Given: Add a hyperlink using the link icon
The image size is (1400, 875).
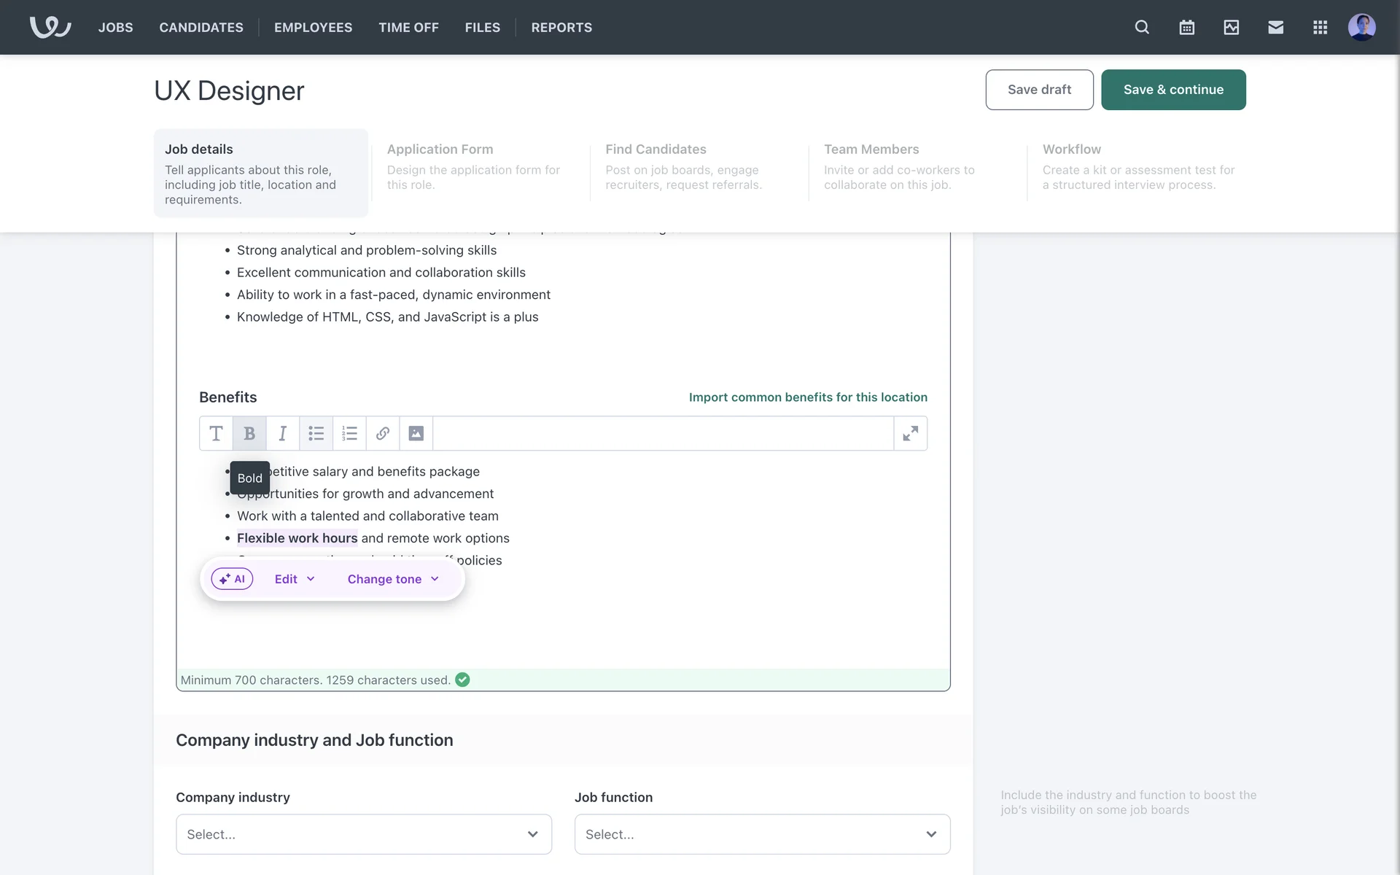Looking at the screenshot, I should [x=383, y=434].
